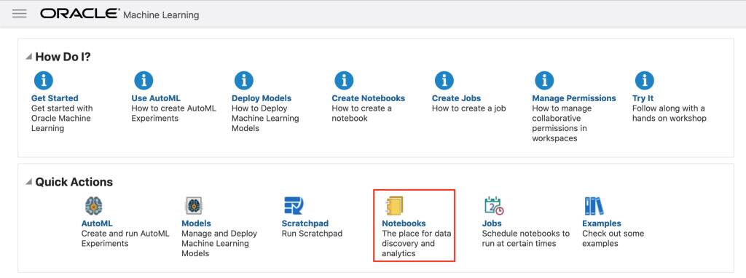Collapse the Quick Actions section

coord(29,182)
